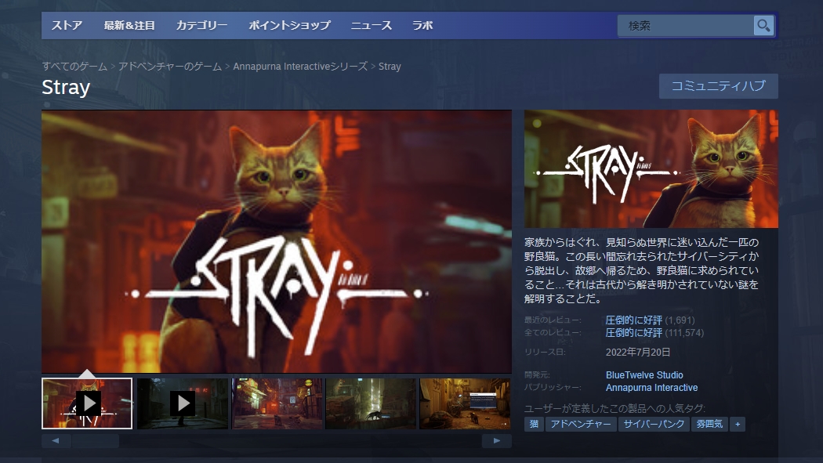Go to すべてのゲーム breadcrumb
823x463 pixels.
[x=74, y=67]
